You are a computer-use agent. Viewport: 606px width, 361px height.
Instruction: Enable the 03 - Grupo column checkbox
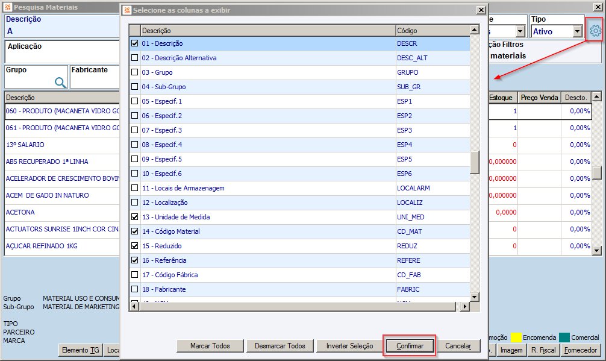click(x=134, y=72)
